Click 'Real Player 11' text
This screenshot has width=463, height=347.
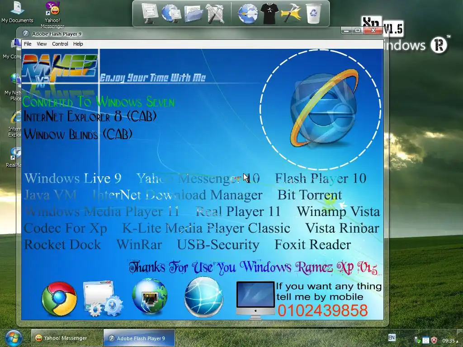click(x=238, y=211)
